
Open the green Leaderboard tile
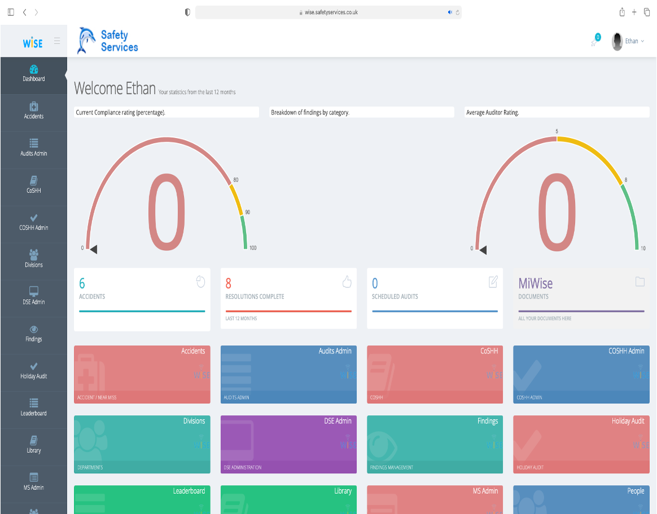point(142,499)
